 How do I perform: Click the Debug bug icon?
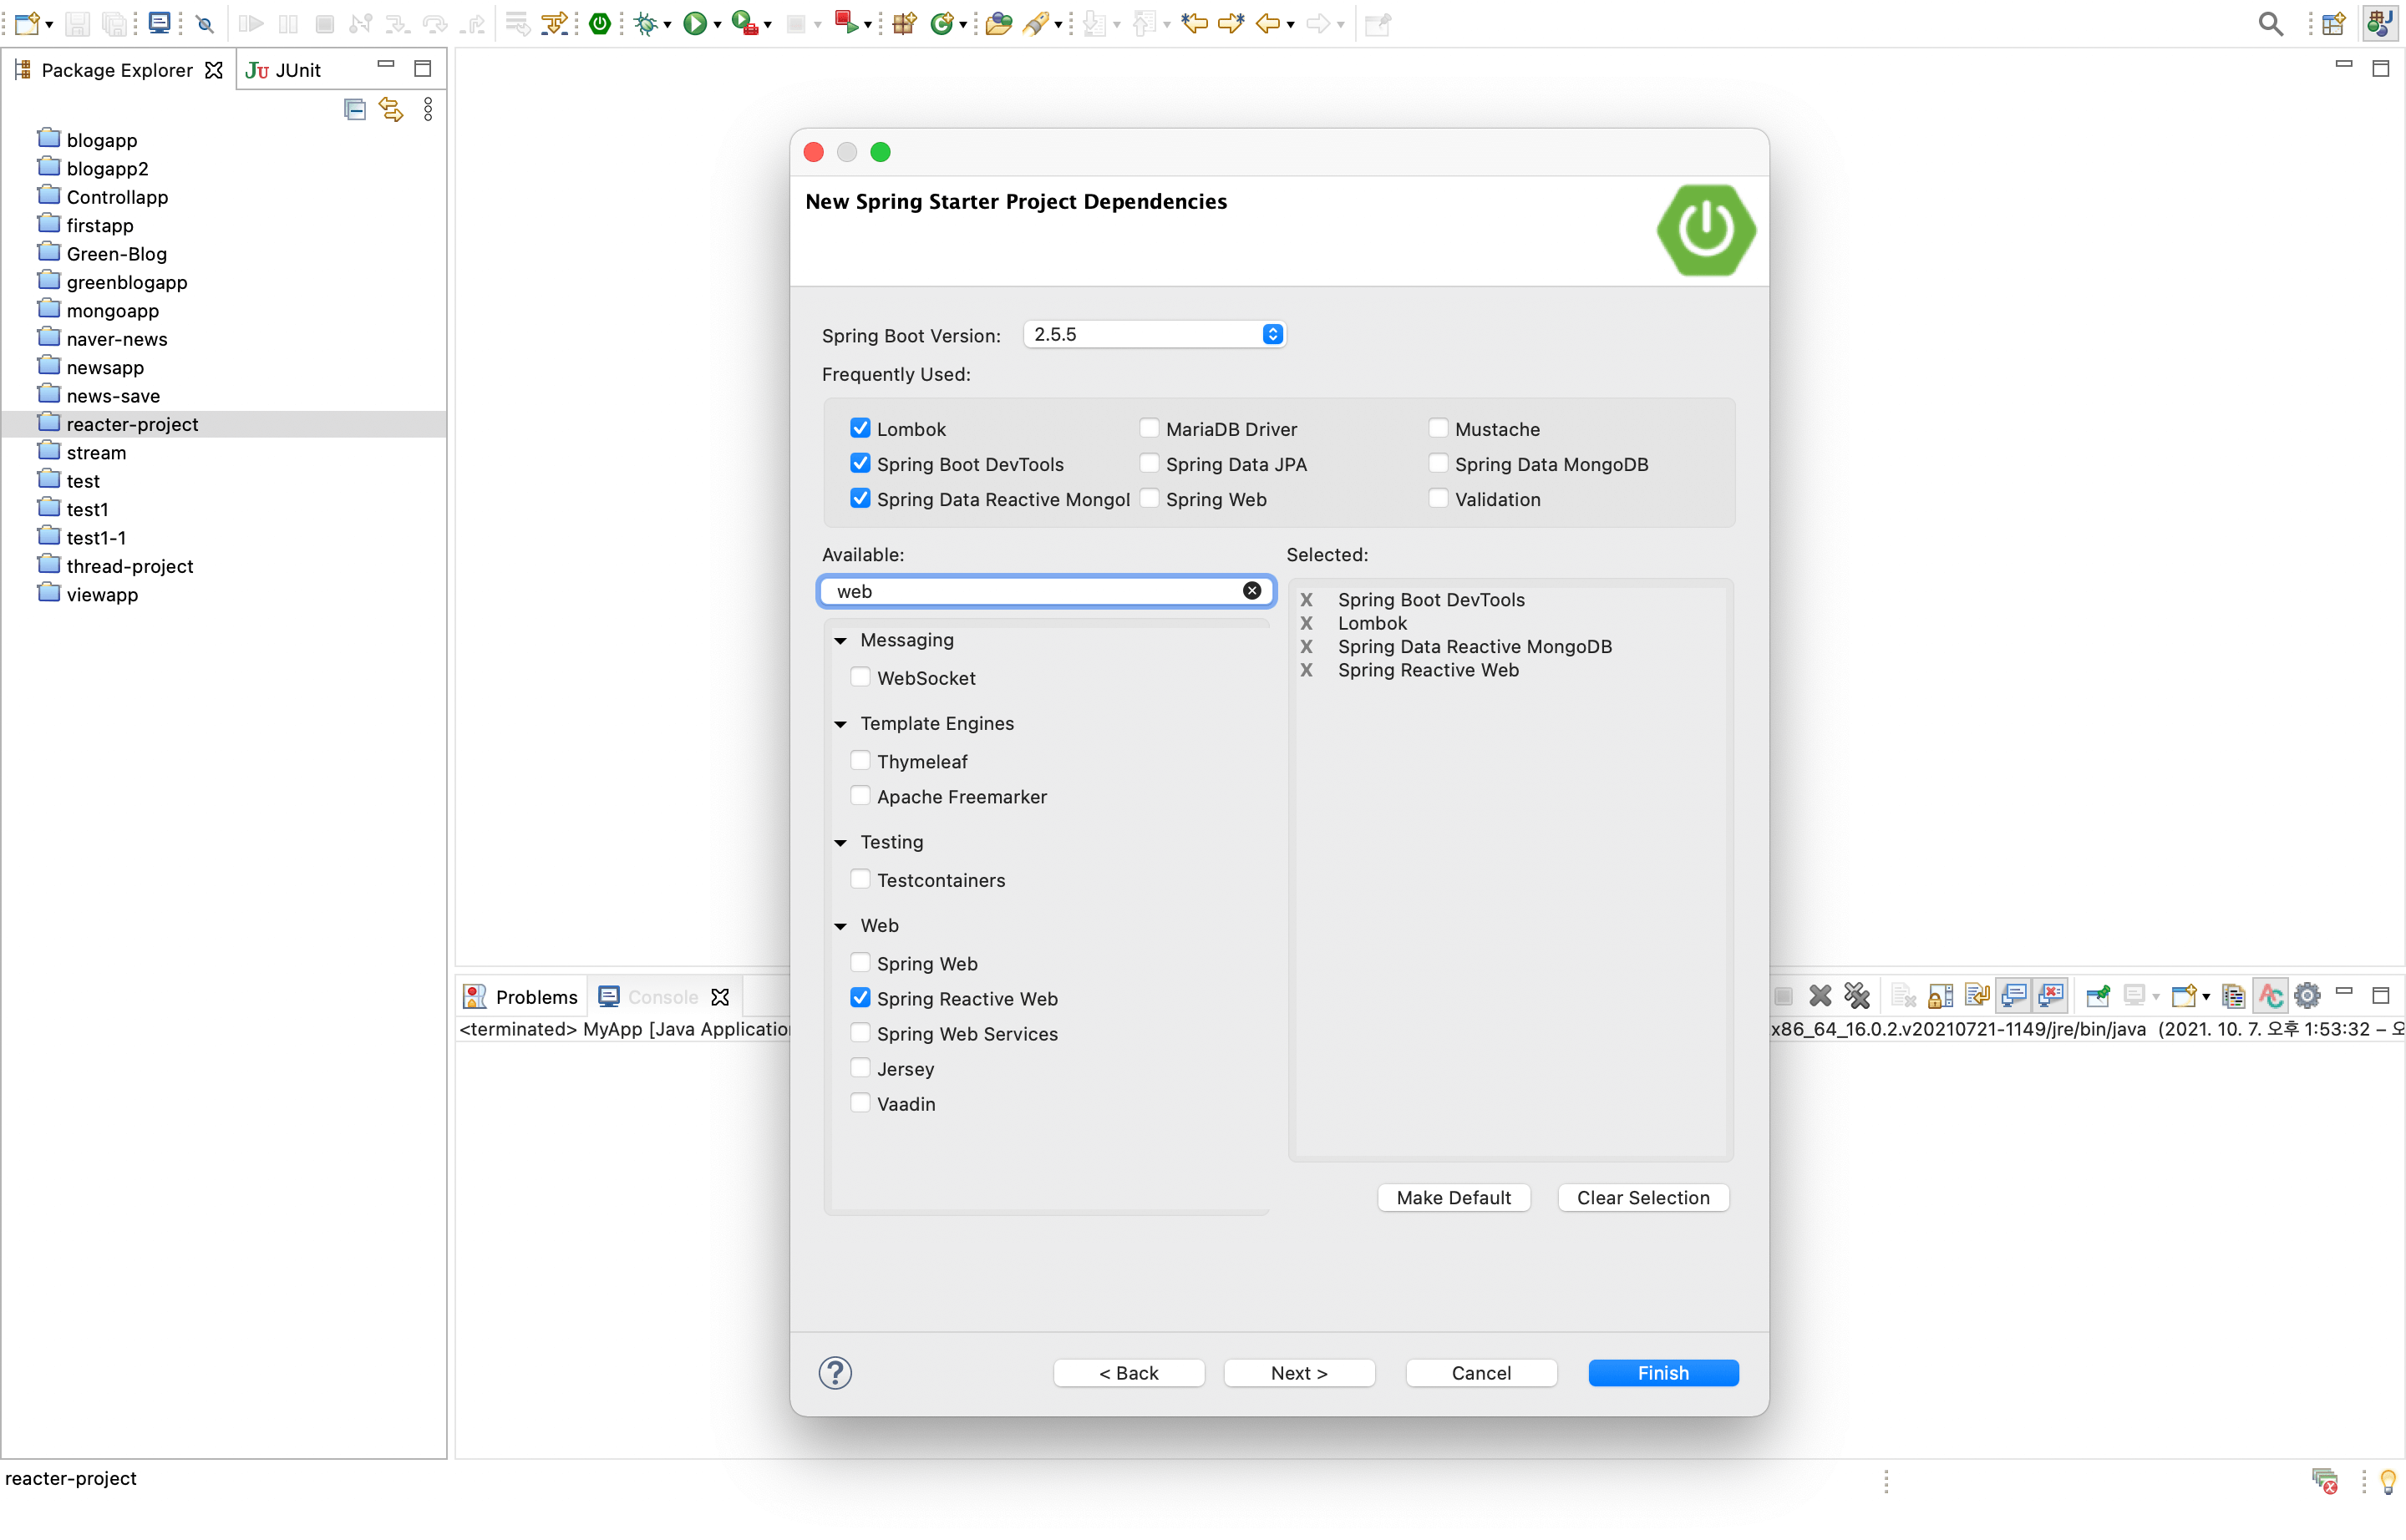645,23
